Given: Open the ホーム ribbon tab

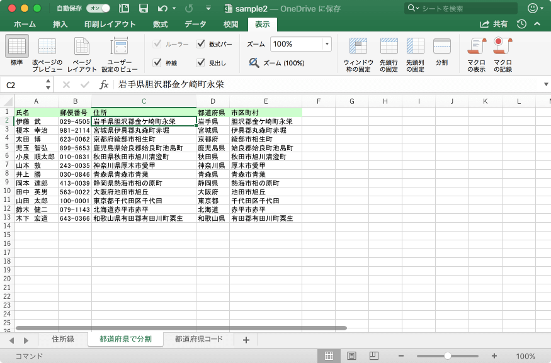Looking at the screenshot, I should point(25,24).
